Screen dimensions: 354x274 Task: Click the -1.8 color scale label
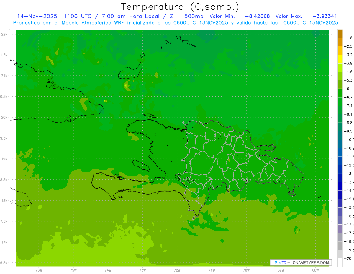[349, 38]
